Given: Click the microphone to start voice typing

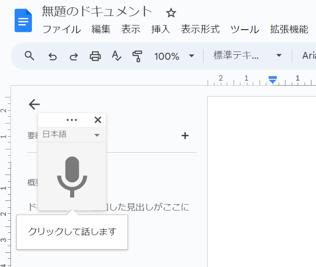Looking at the screenshot, I should click(72, 176).
